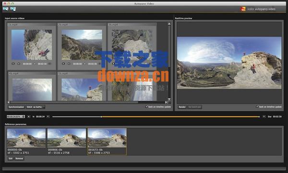Click the second control icon under first video
Screen dimensions: 288x173
19,64
